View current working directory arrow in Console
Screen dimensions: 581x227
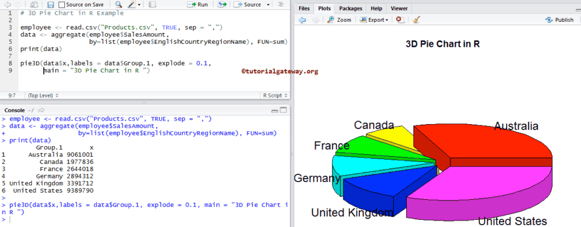(x=41, y=111)
